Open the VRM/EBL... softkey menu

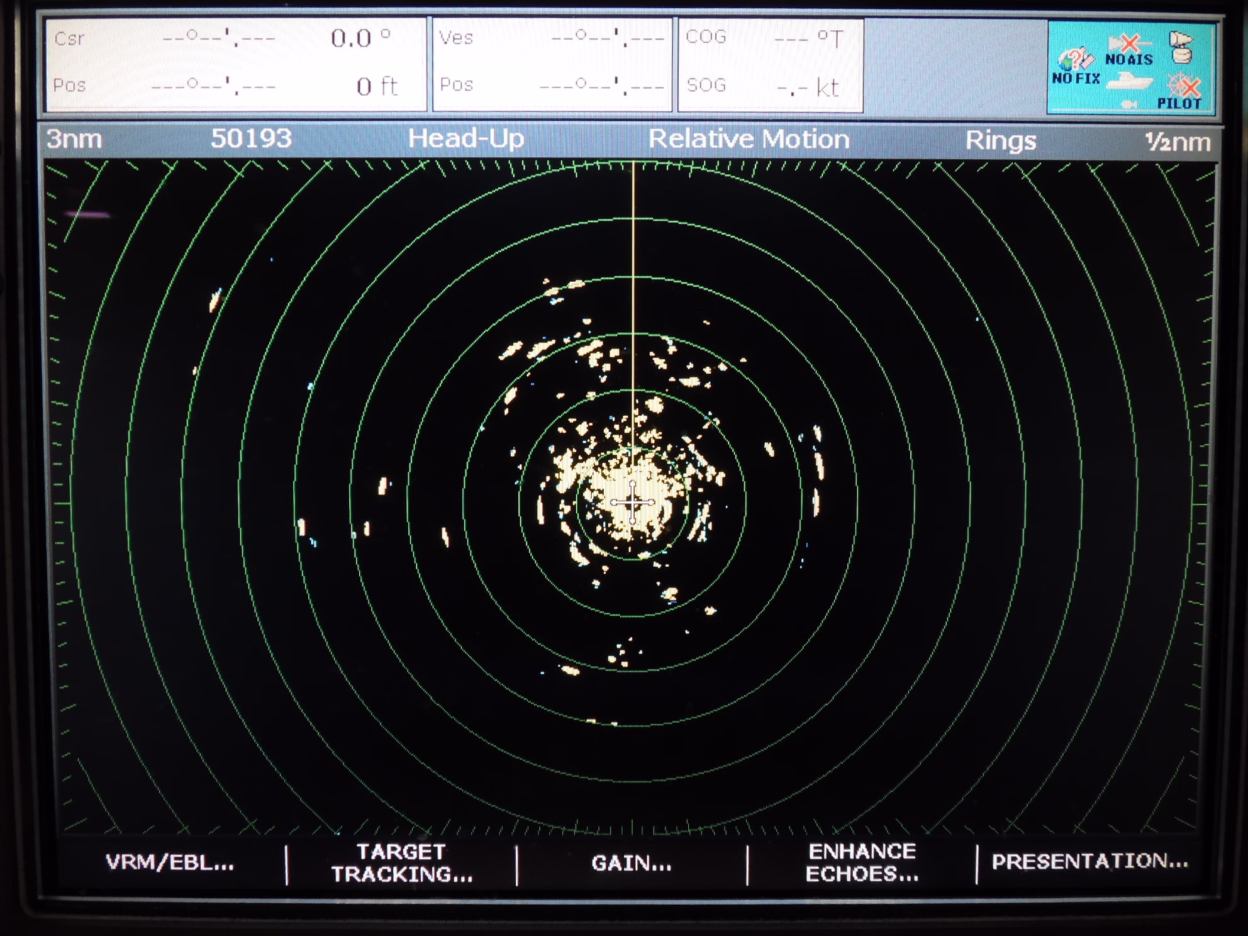tap(170, 862)
